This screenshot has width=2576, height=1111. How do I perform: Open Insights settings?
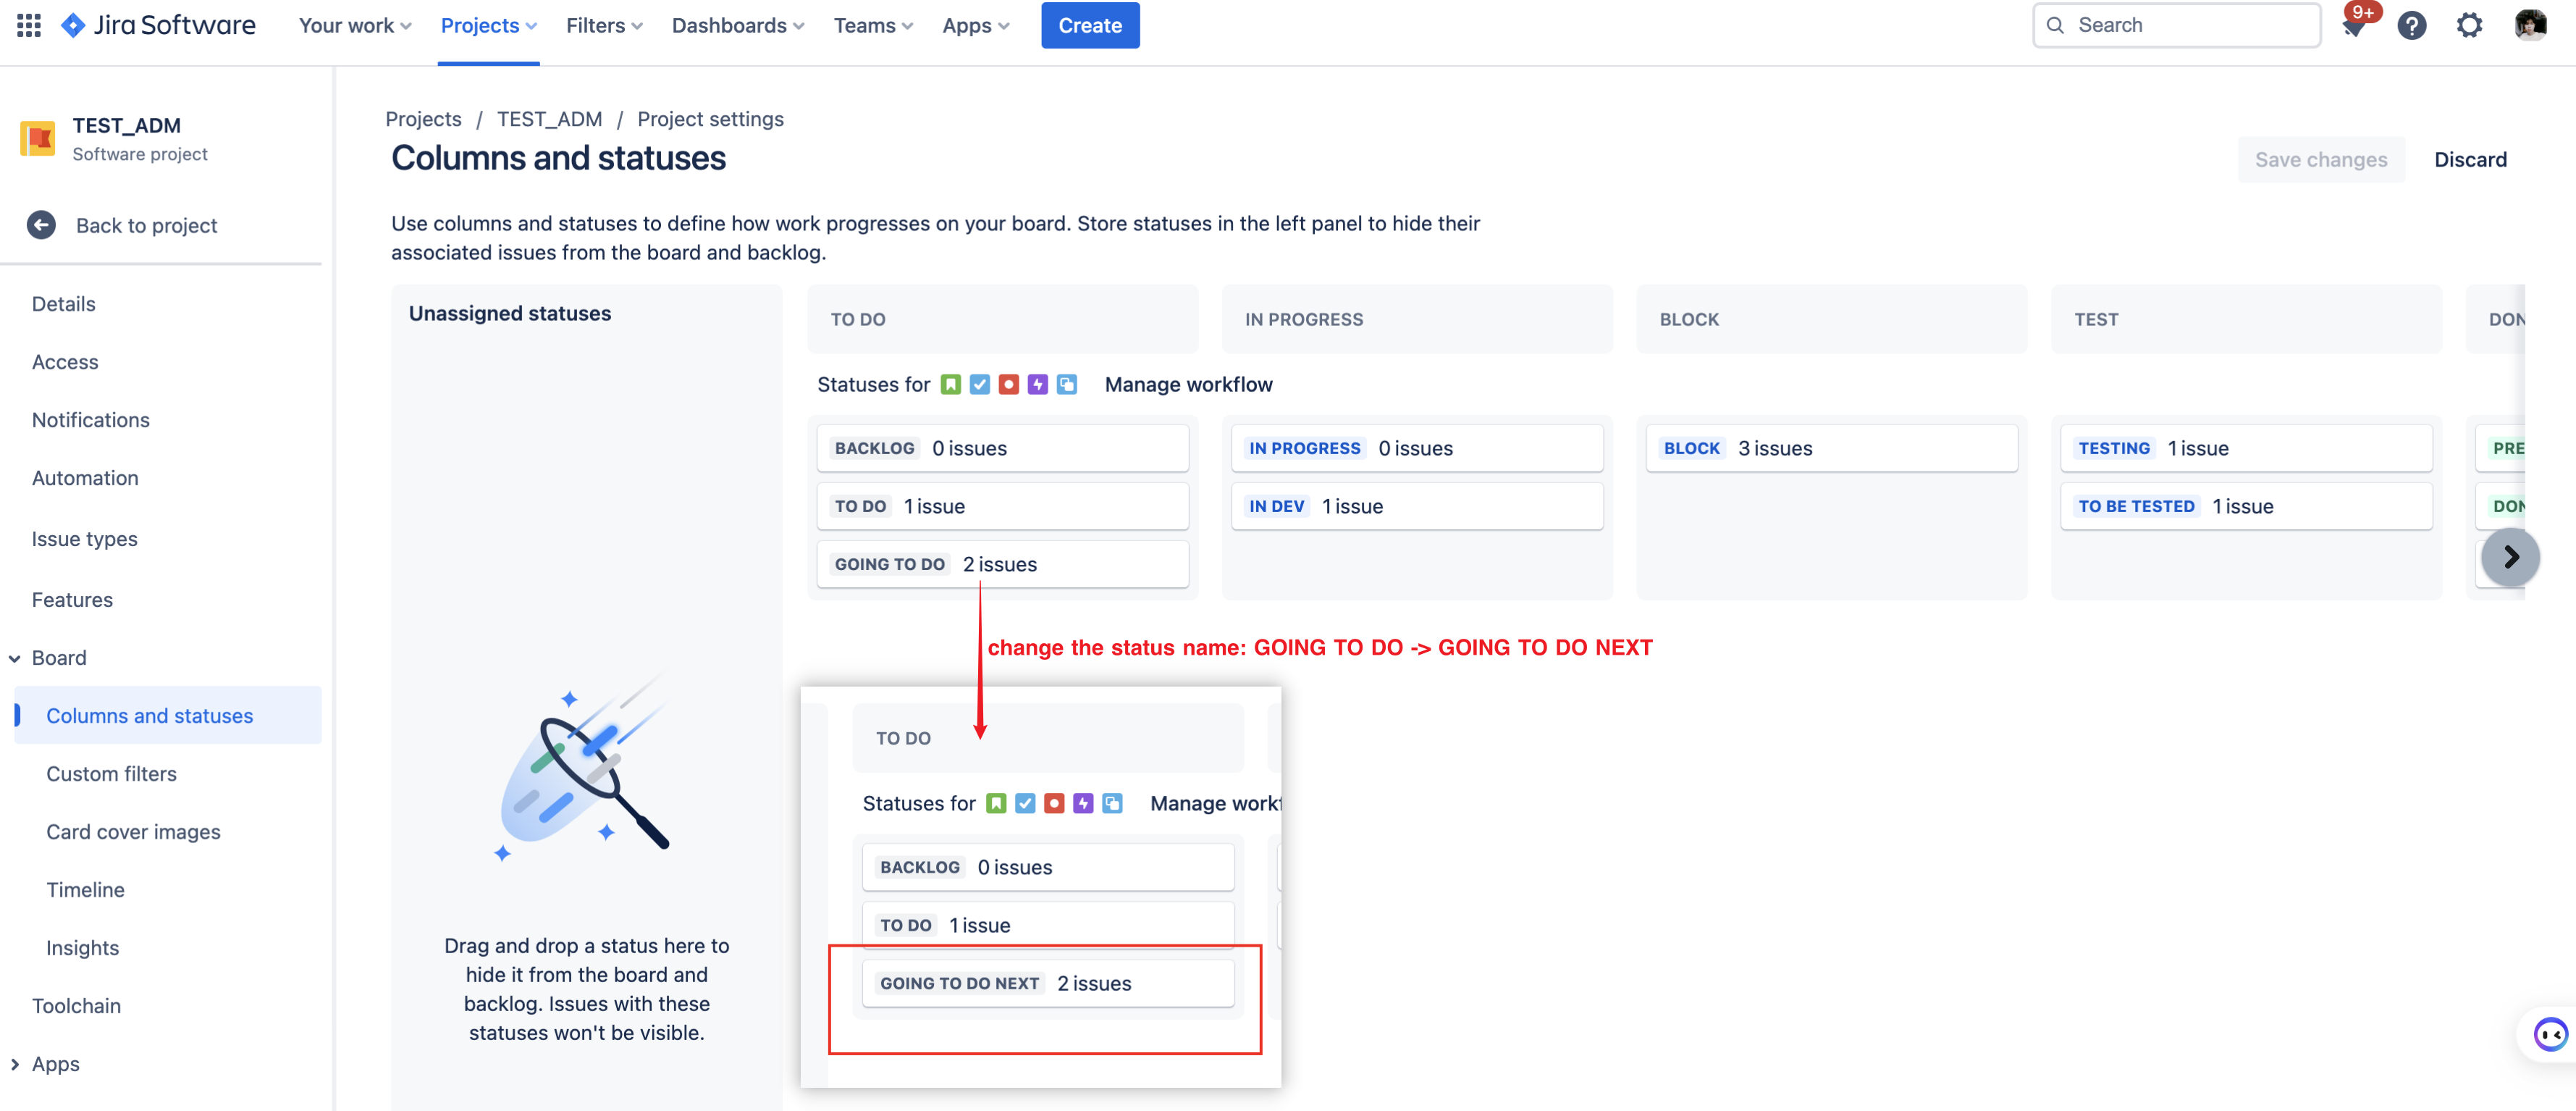pos(82,948)
